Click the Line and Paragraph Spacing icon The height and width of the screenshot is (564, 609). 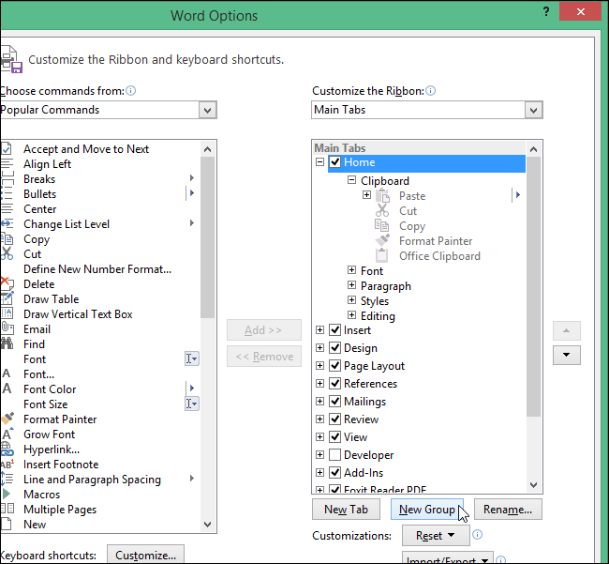[7, 479]
